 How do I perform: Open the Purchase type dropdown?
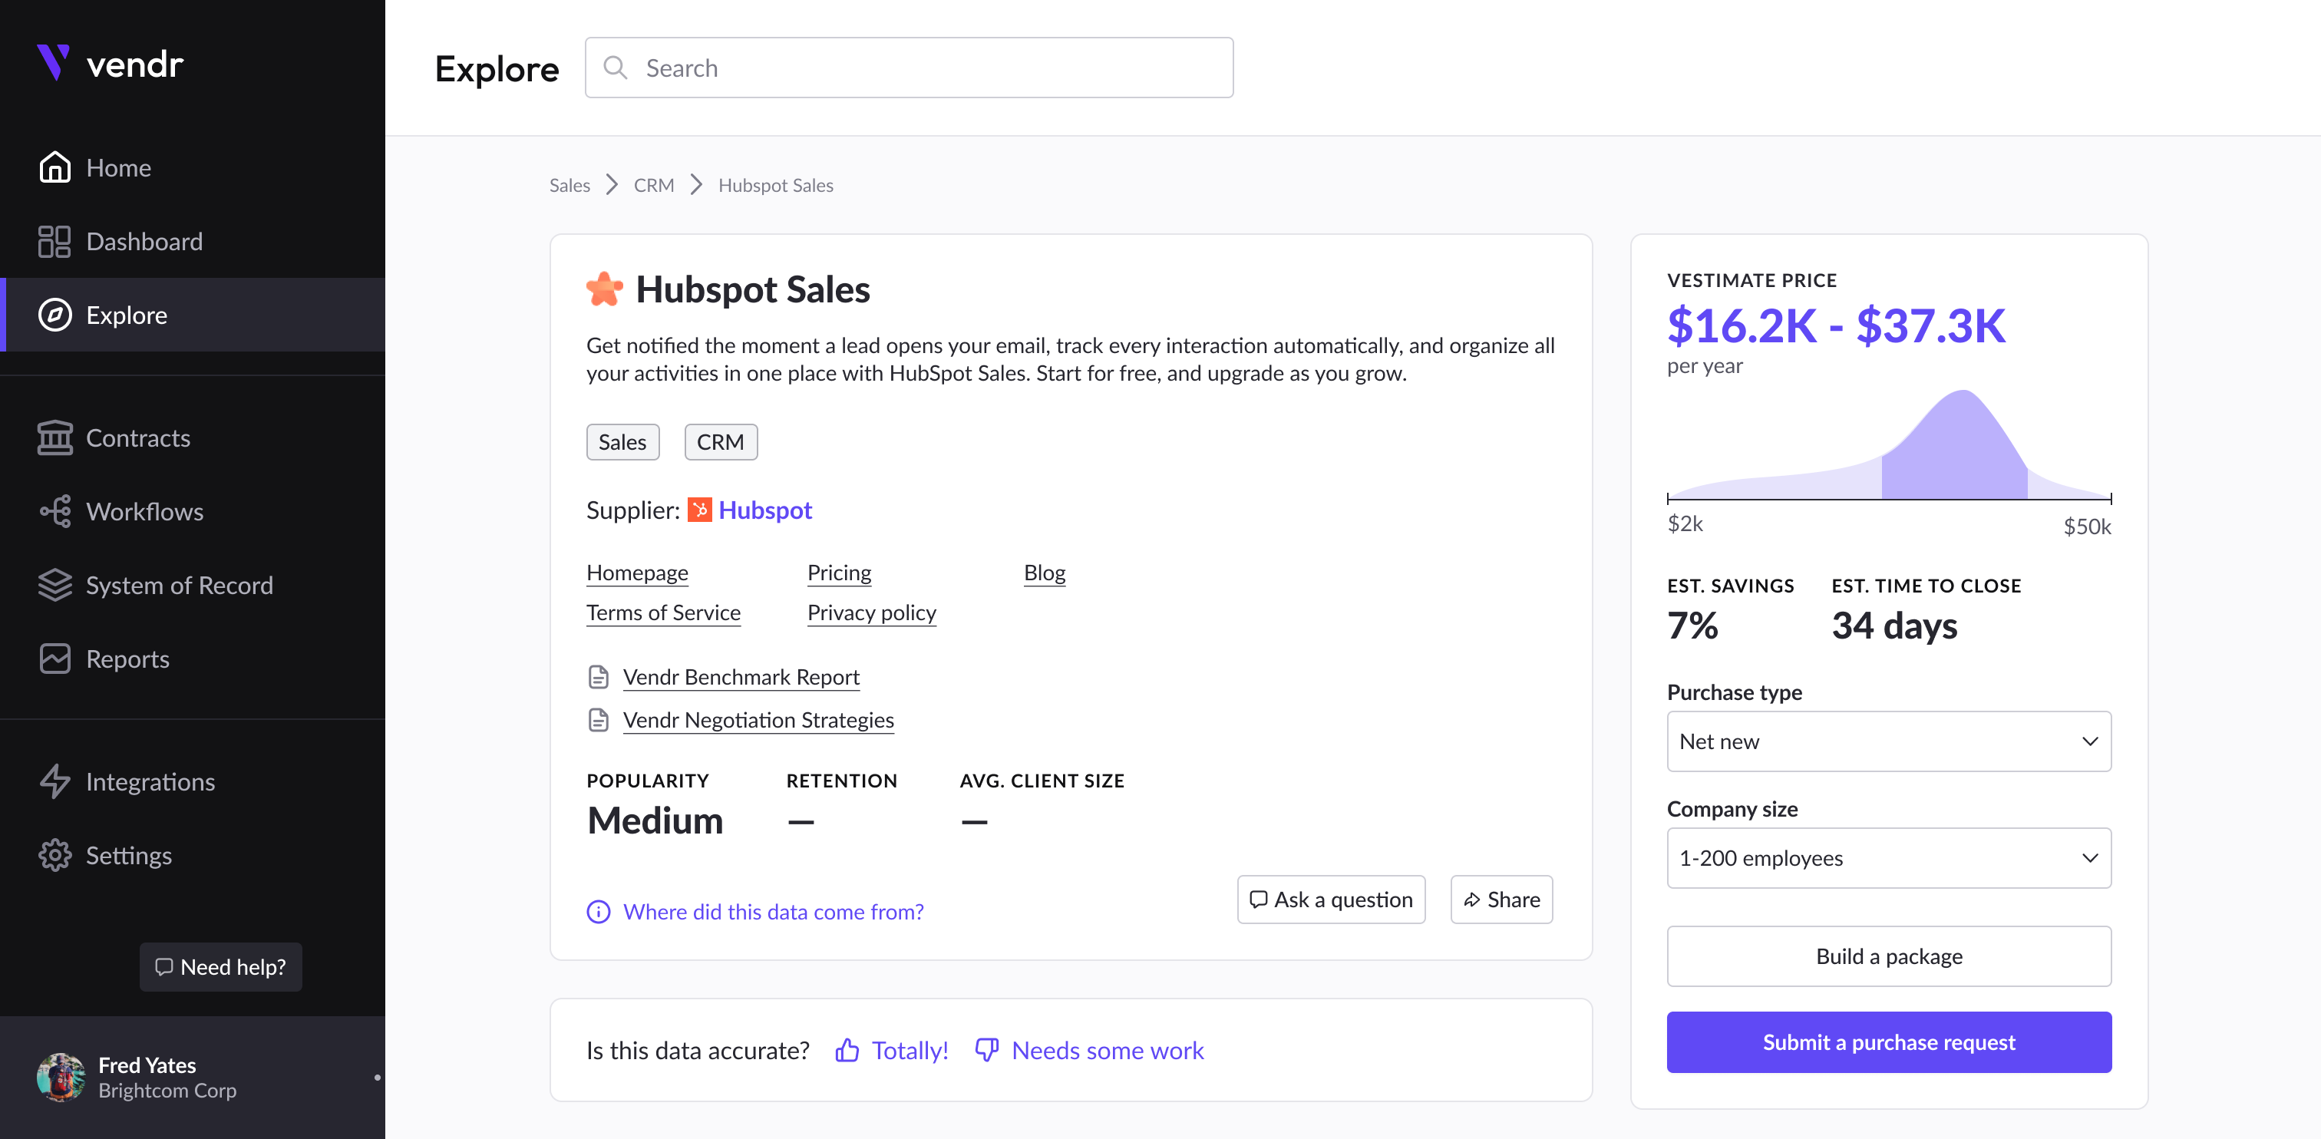(1889, 741)
